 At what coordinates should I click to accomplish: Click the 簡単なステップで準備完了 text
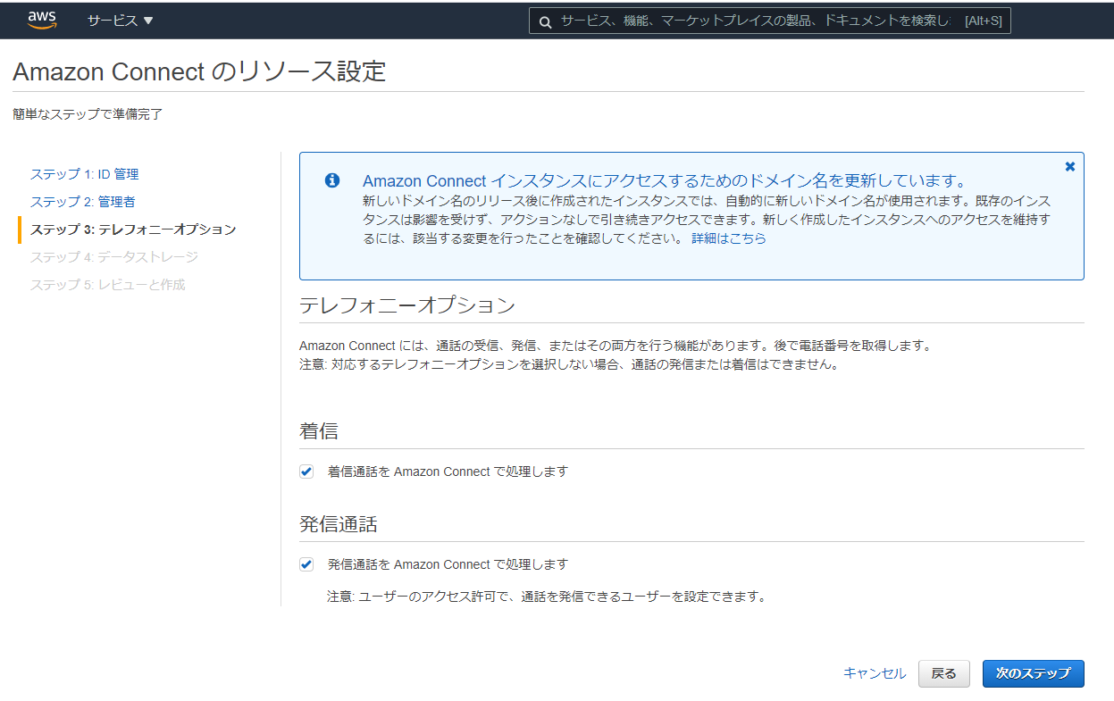click(x=88, y=114)
